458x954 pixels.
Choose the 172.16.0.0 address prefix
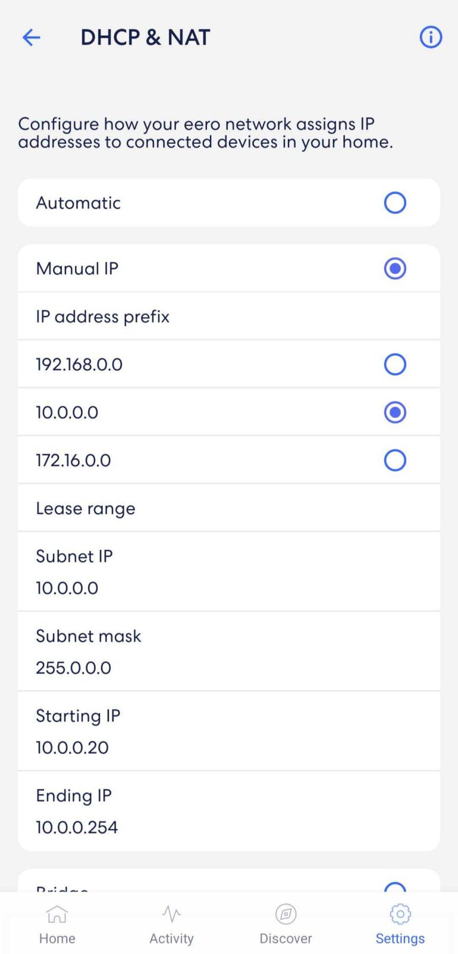(395, 460)
